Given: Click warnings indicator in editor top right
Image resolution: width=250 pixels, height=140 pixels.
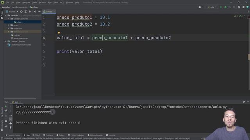Looking at the screenshot, I should click(238, 16).
